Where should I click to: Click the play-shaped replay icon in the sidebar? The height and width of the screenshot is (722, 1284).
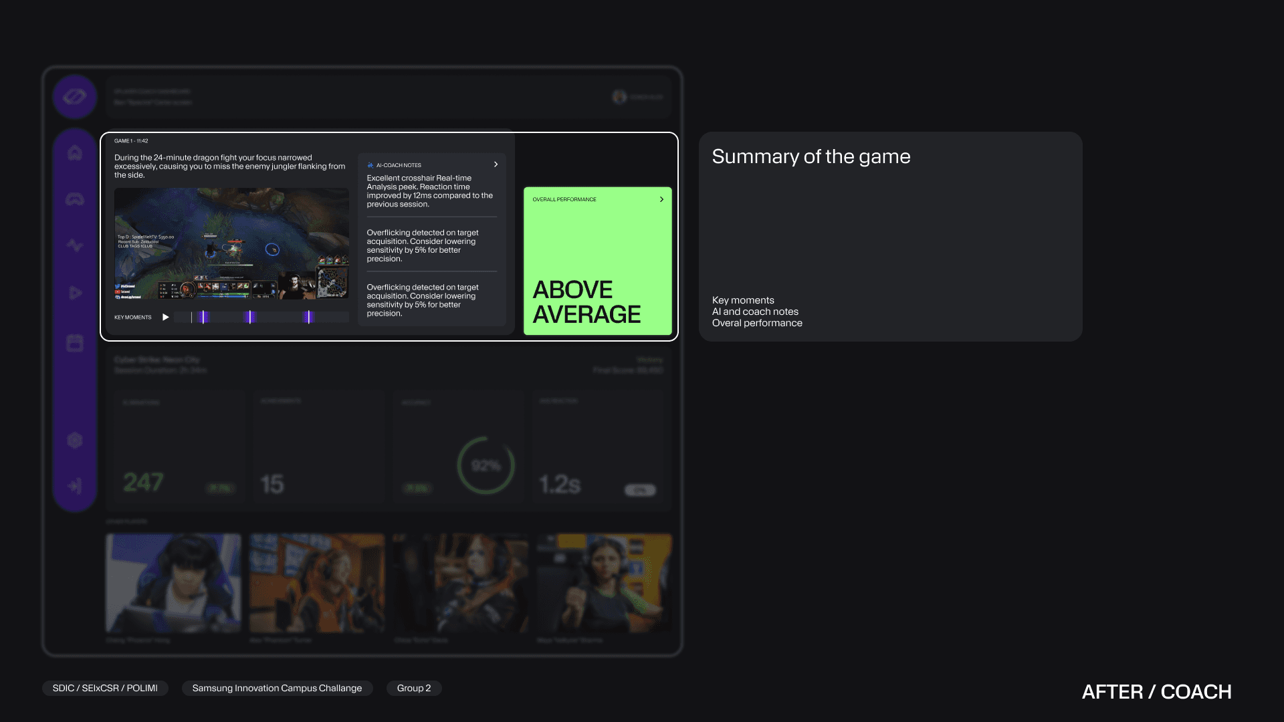tap(75, 293)
